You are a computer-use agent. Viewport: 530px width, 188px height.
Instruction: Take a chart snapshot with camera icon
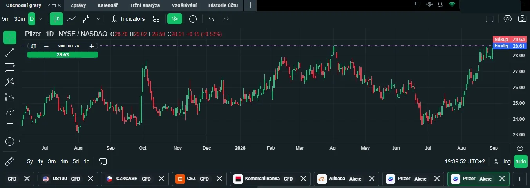point(522,19)
